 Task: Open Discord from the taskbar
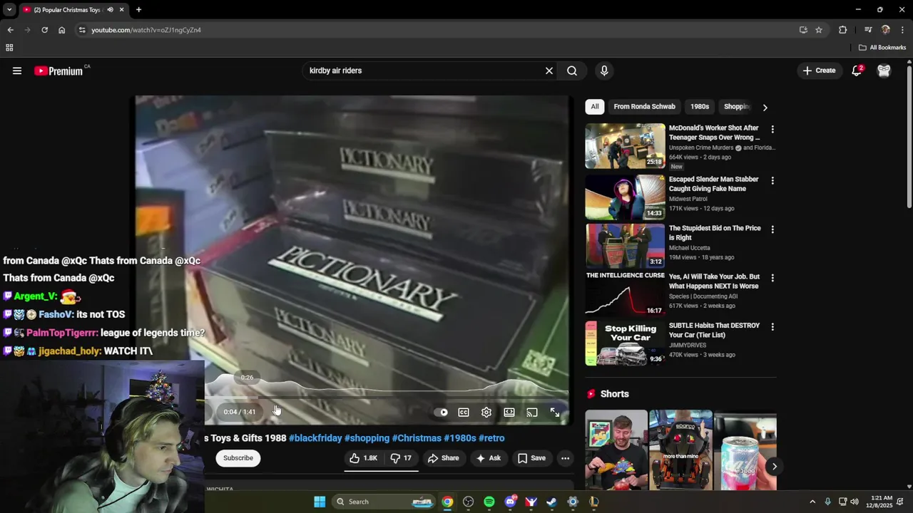(510, 502)
